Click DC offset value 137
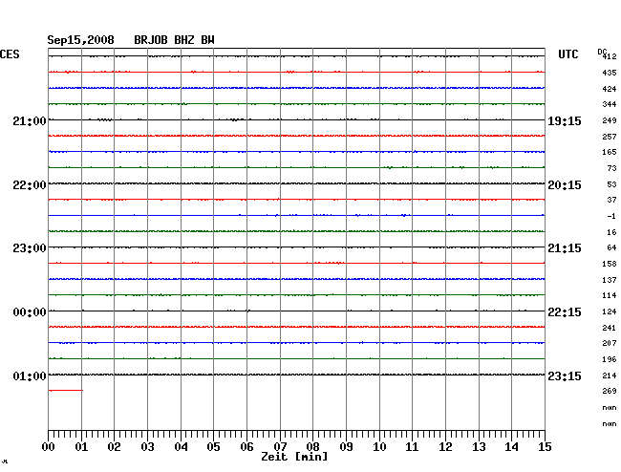This screenshot has height=472, width=621. (x=610, y=280)
